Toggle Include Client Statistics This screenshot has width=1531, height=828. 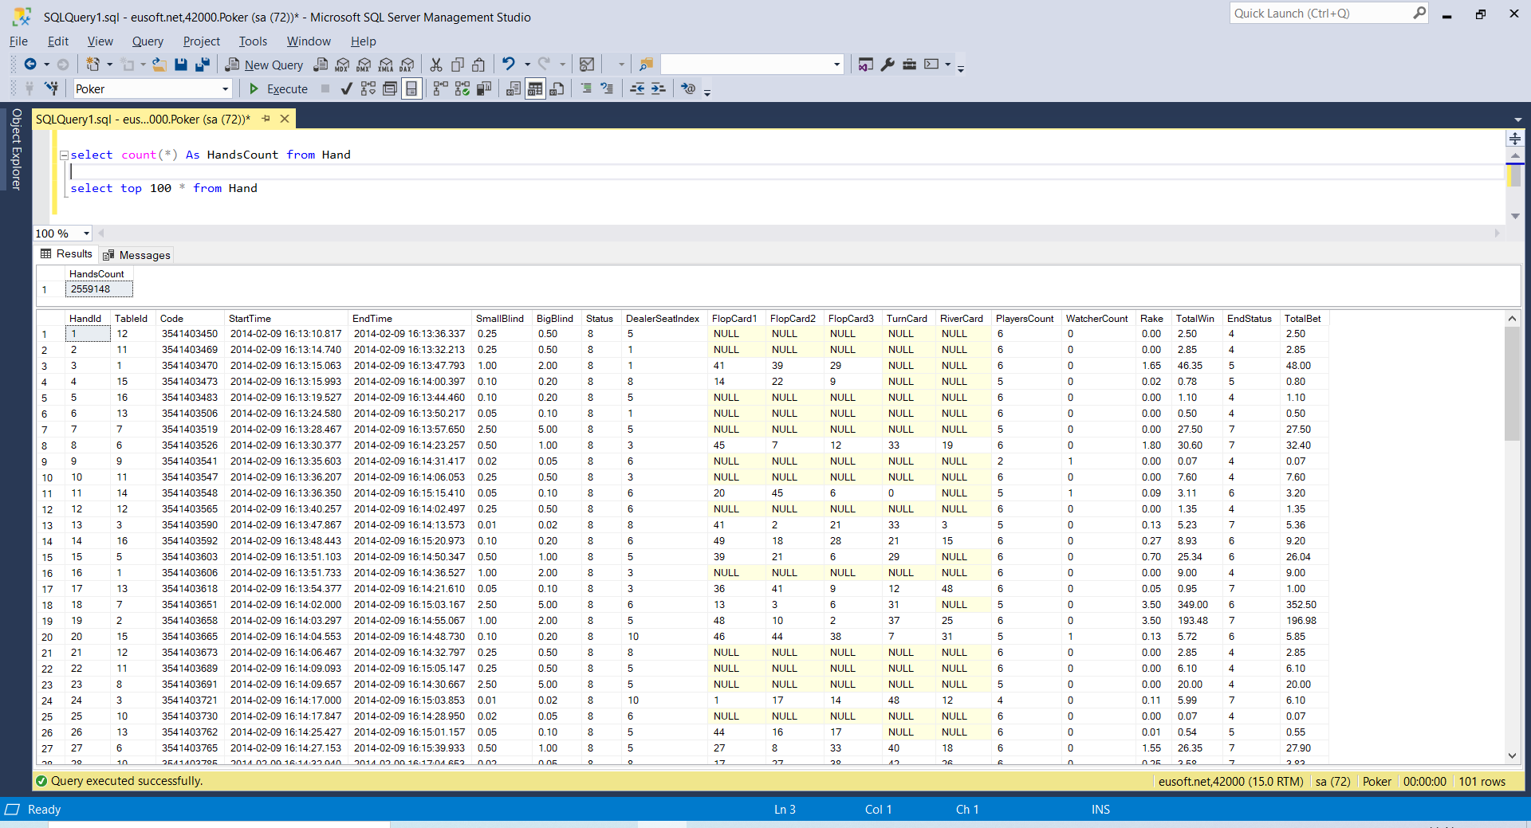(483, 88)
